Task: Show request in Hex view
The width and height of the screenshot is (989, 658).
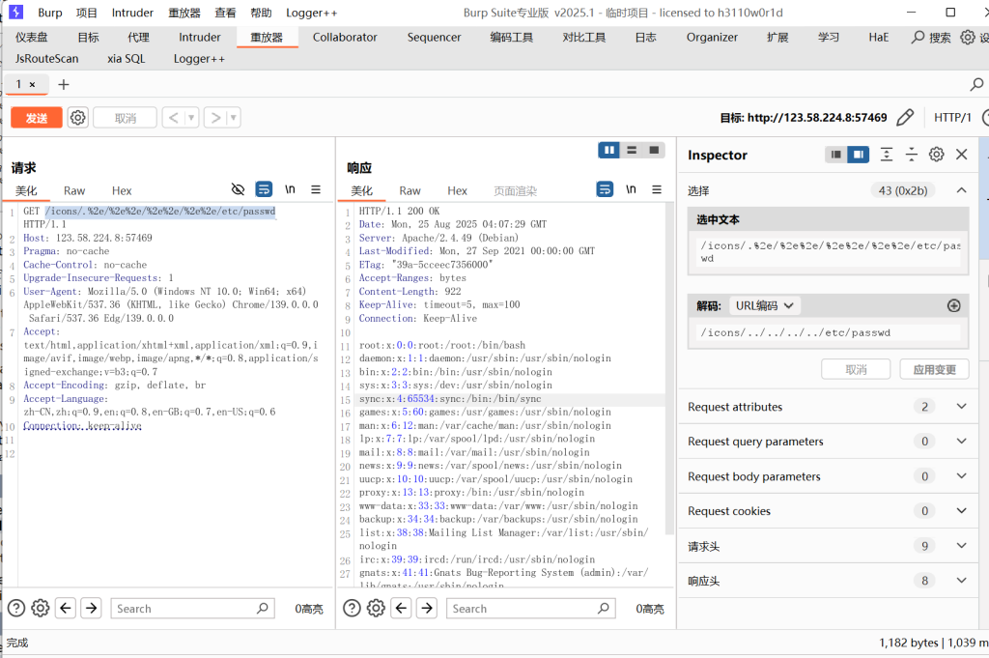Action: pyautogui.click(x=122, y=190)
